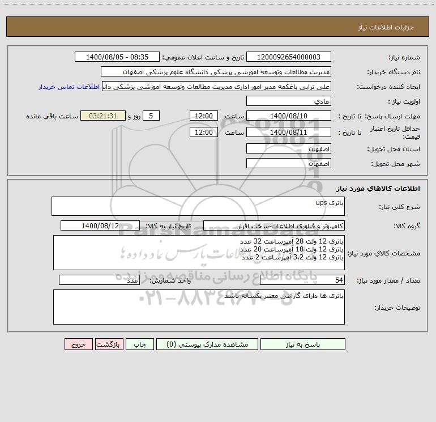Viewport: 436px width, 422px height.
Task: Click the label تاریخ و ساعت اعلان عمومی
Action: pyautogui.click(x=203, y=57)
